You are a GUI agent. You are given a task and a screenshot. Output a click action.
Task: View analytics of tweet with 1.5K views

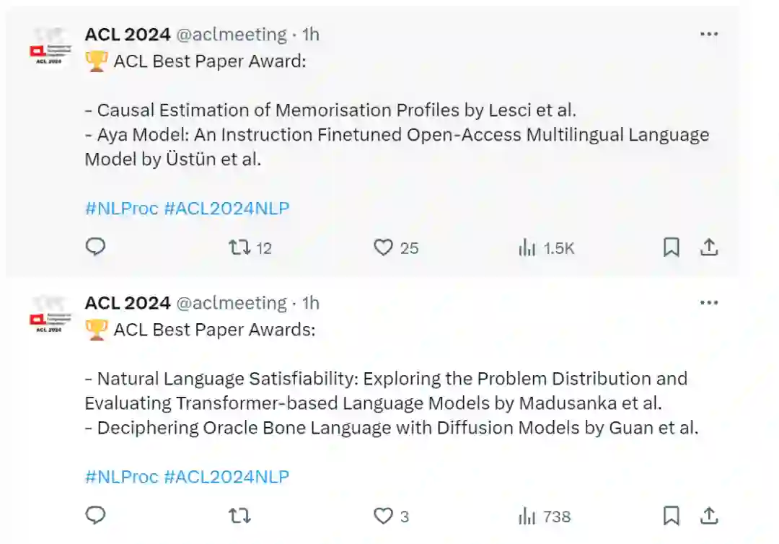tap(528, 247)
